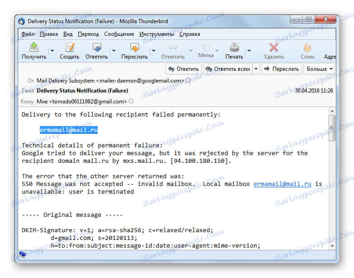Click the message body scroll down arrow
The width and height of the screenshot is (354, 278).
coord(332,246)
